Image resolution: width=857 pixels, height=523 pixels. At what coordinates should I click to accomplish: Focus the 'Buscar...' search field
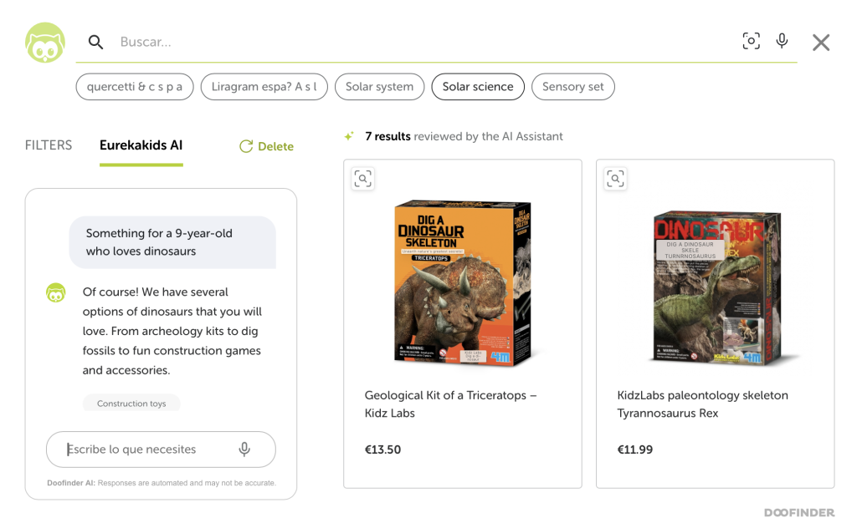click(421, 42)
